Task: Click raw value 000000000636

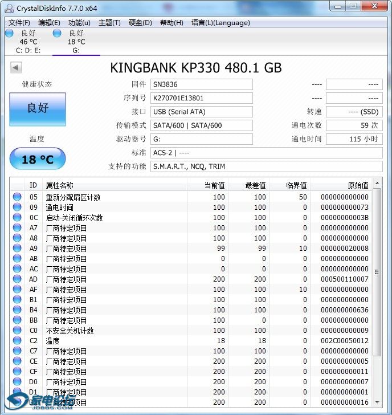Action: click(344, 310)
